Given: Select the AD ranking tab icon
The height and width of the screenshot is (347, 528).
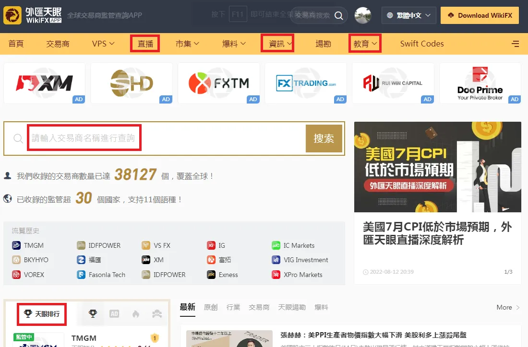Looking at the screenshot, I should click(x=114, y=314).
